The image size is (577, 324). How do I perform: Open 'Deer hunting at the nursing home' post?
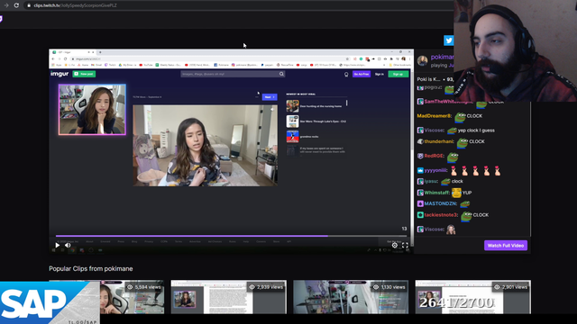[316, 106]
